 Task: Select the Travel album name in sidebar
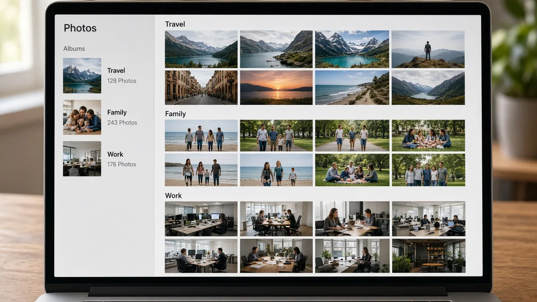pos(116,70)
